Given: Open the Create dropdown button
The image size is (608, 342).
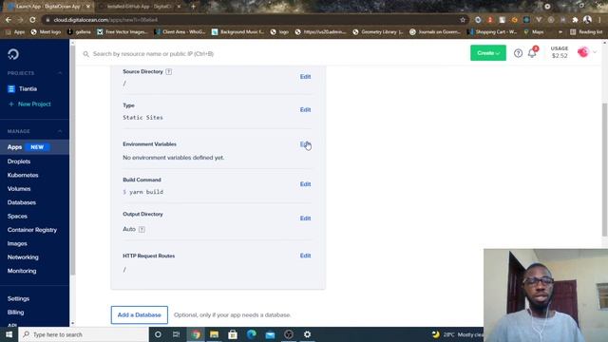Looking at the screenshot, I should pos(487,53).
